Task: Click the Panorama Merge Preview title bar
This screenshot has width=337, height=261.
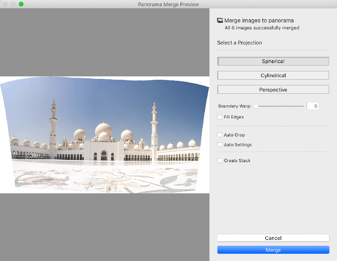Action: [168, 4]
